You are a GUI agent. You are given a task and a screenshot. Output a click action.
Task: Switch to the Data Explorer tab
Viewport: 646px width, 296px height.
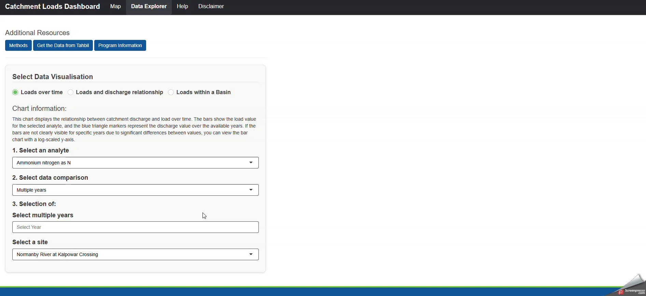[149, 6]
